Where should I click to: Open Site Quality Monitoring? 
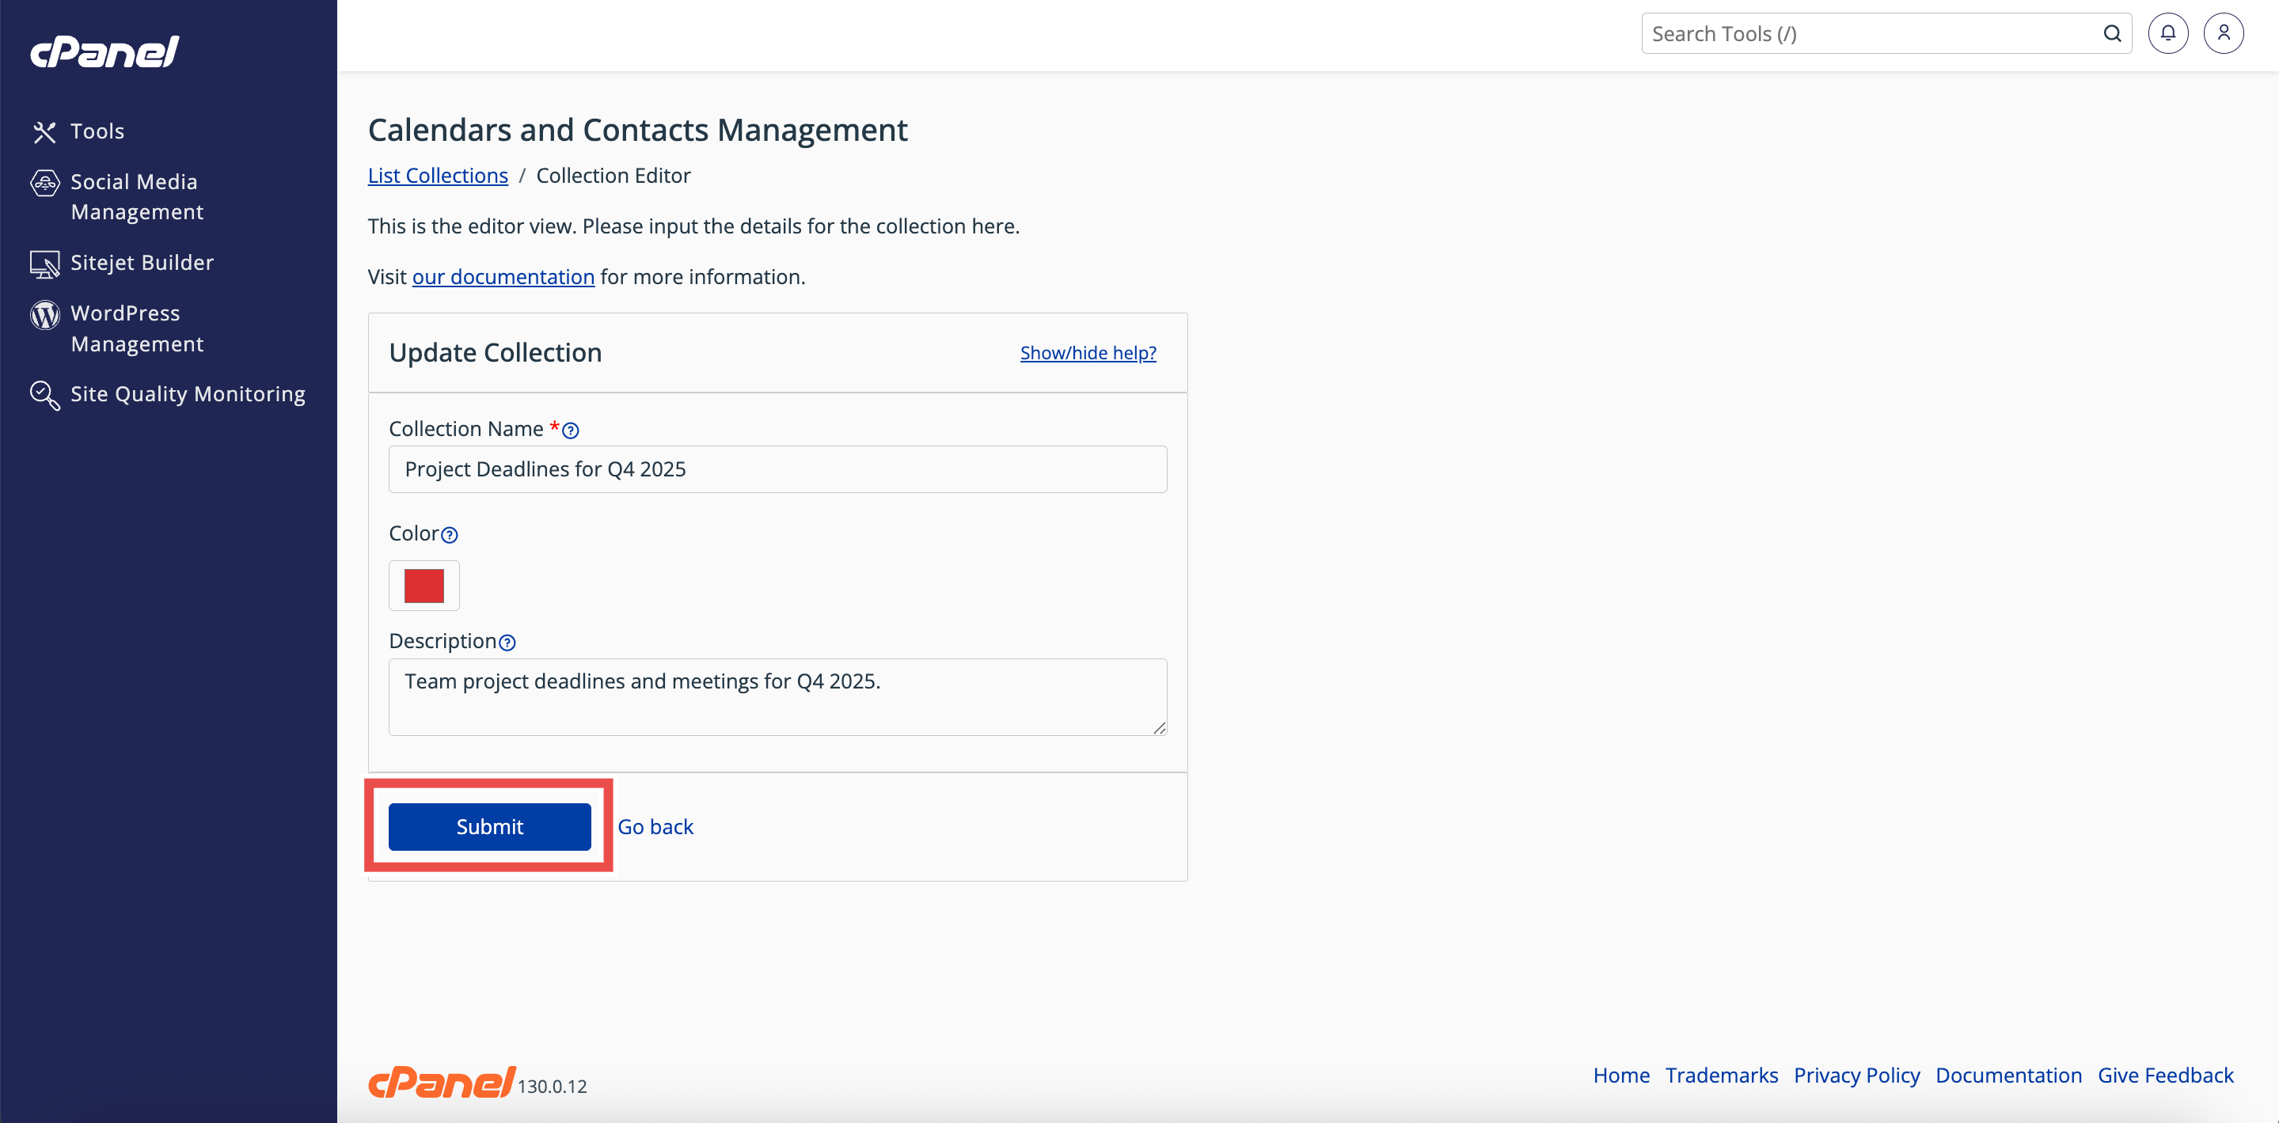click(x=187, y=393)
